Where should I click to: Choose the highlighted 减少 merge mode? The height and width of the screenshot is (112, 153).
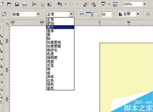(60, 27)
